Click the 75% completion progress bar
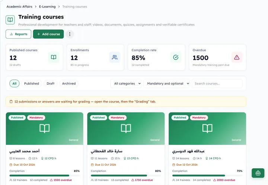 (x=207, y=175)
